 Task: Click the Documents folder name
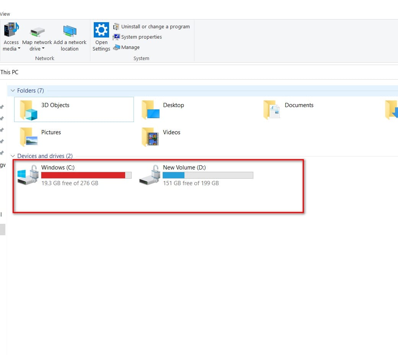[299, 105]
